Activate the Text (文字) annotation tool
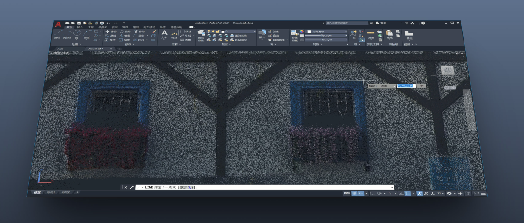 [165, 34]
